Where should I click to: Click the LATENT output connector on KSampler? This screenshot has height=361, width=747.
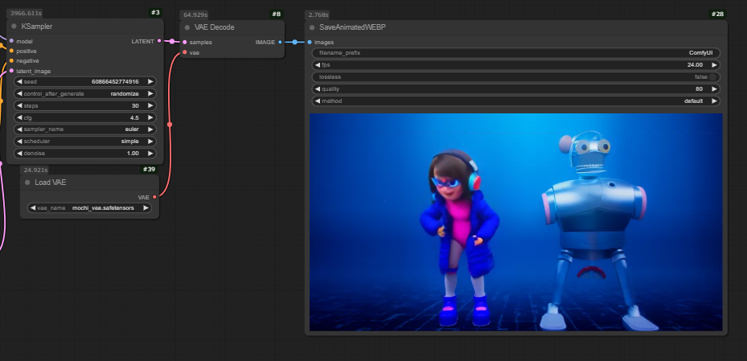click(161, 40)
